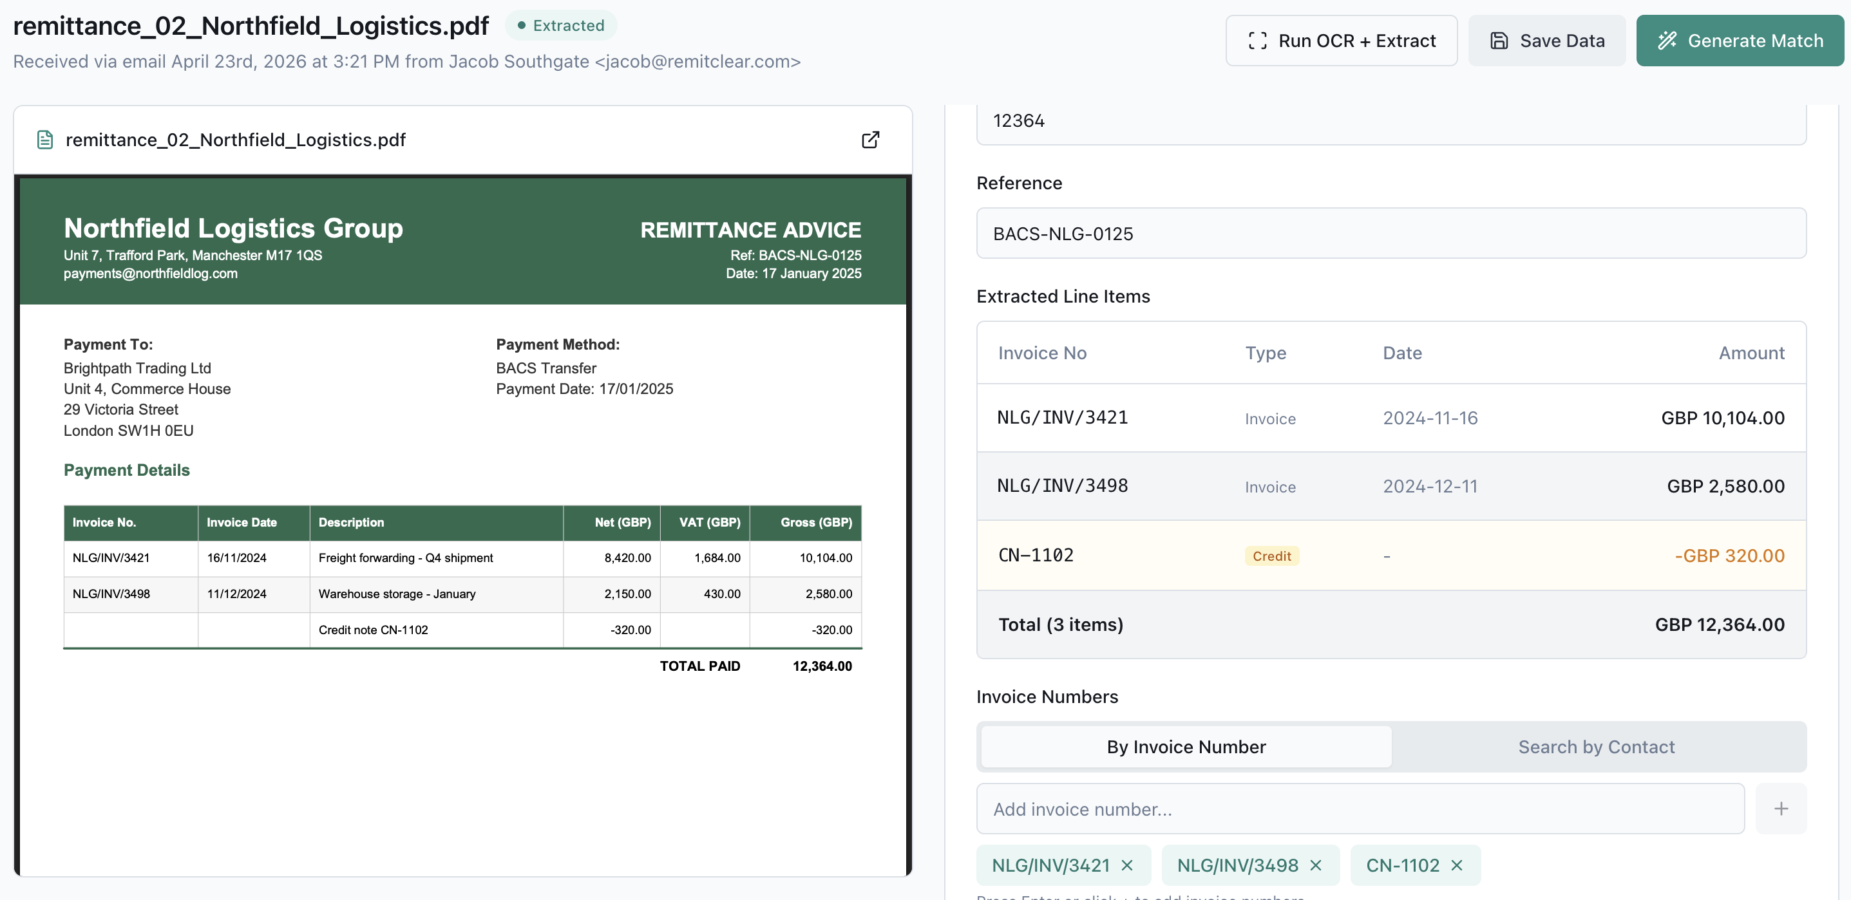Click Generate Match
Screen dimensions: 1851x900
[1740, 40]
